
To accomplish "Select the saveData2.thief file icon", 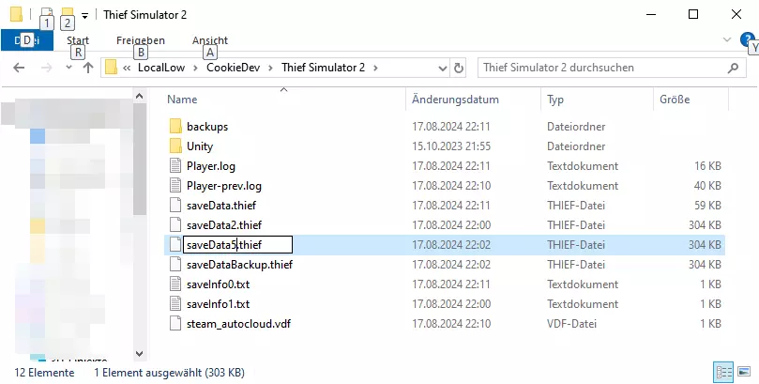I will click(175, 225).
